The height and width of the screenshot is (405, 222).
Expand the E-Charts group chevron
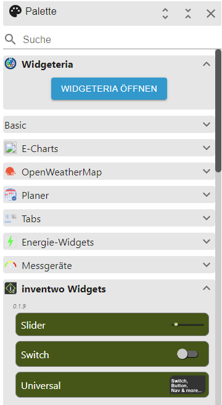point(207,148)
